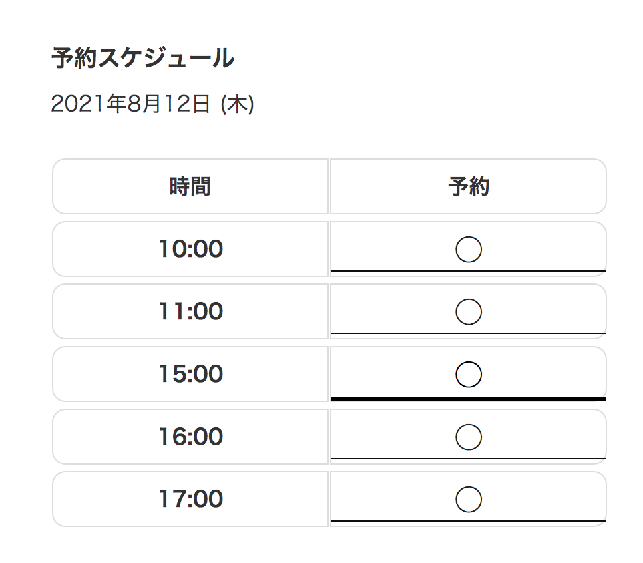The width and height of the screenshot is (643, 563).
Task: Pick the circle icon for 16:00
Action: coord(469,437)
